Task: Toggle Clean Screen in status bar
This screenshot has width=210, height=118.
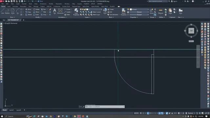Action: pyautogui.click(x=206, y=113)
